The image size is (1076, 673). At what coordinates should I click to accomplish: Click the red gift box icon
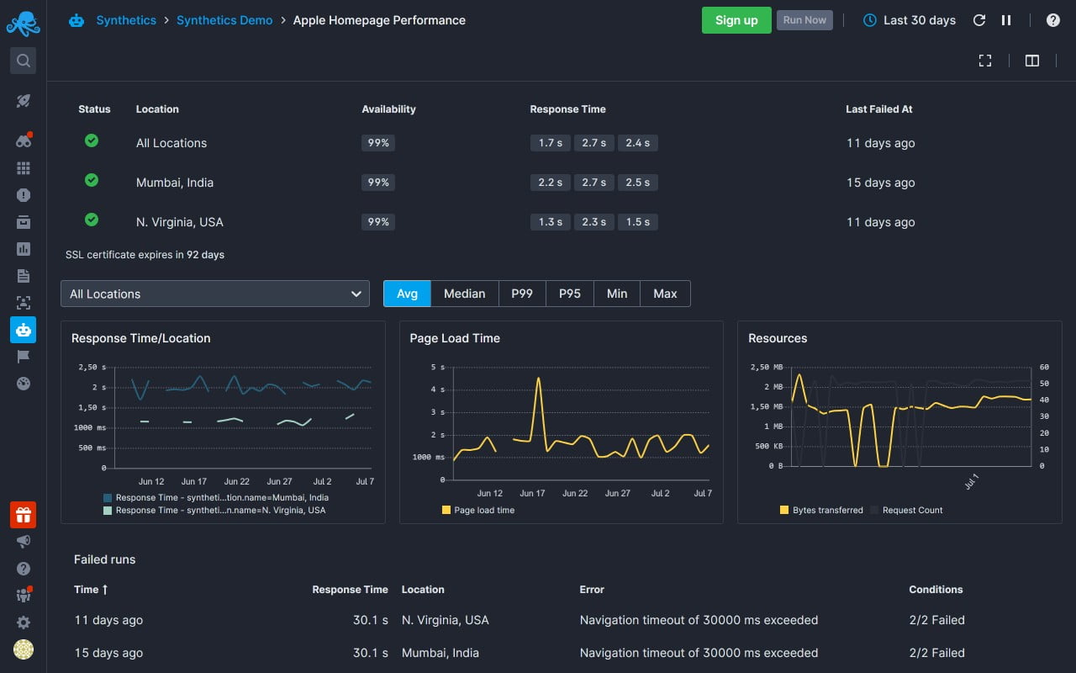click(24, 515)
